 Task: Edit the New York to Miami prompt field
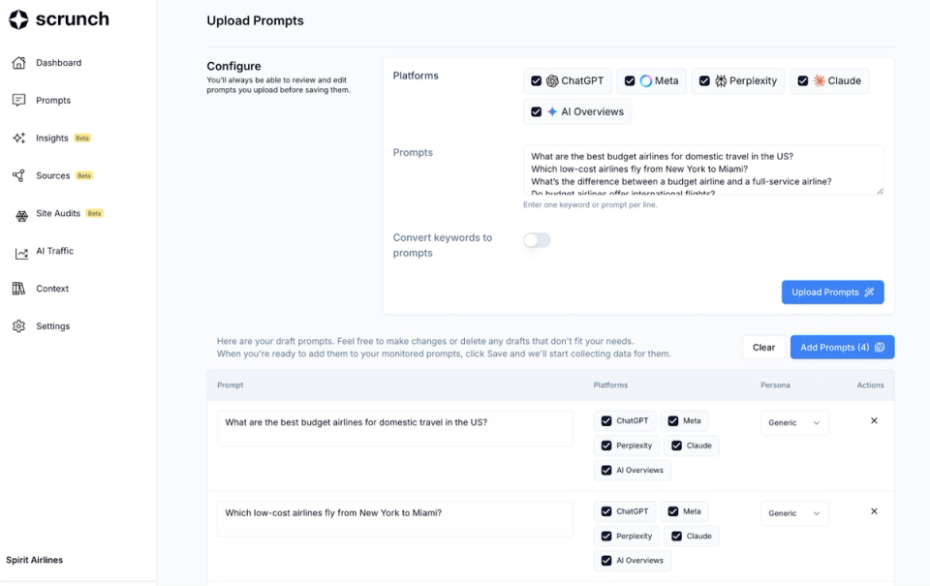(x=395, y=519)
